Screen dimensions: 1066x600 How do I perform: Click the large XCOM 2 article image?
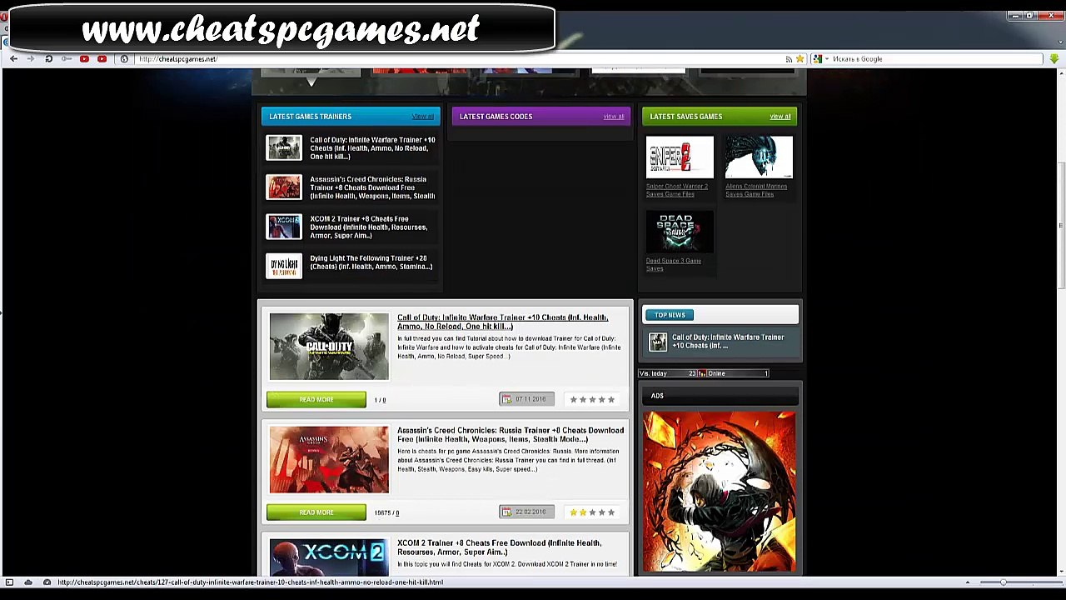tap(329, 557)
